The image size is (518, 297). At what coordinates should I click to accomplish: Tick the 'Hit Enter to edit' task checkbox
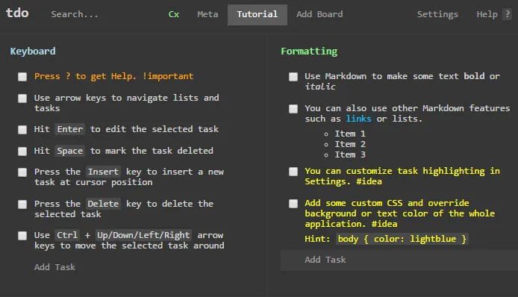point(22,130)
